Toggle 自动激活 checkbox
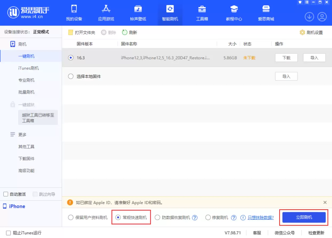Screen dimensions: 332x238 [6, 194]
